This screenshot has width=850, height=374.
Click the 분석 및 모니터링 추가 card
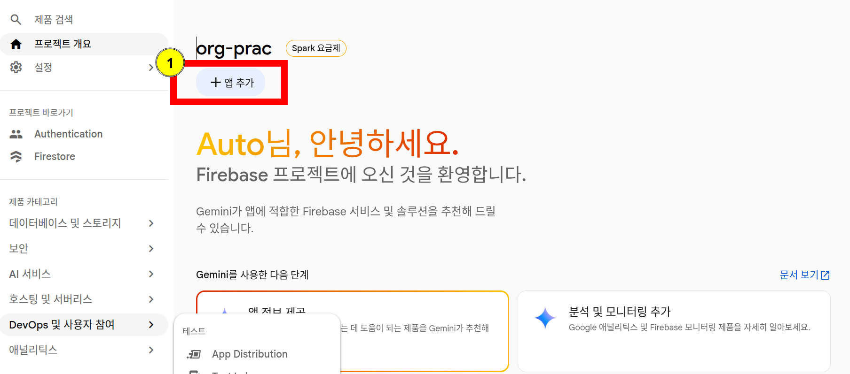tap(674, 331)
